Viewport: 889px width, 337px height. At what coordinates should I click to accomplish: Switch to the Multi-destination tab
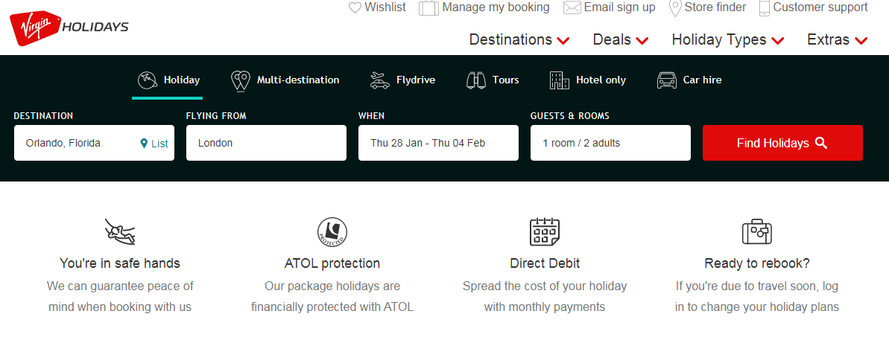point(285,80)
